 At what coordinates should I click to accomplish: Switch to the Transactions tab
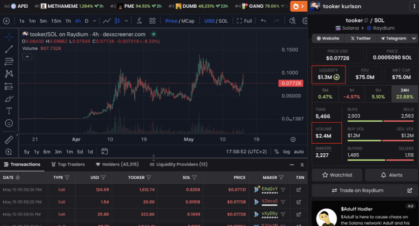(22, 165)
